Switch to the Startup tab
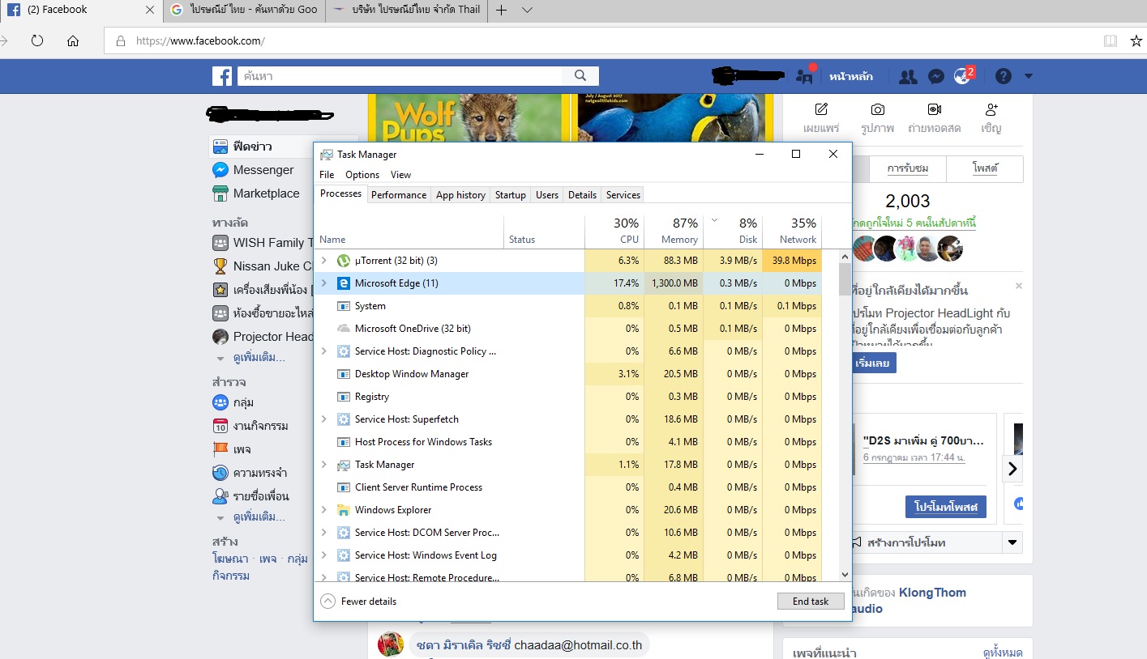Screen dimensions: 1147x659 tap(511, 195)
